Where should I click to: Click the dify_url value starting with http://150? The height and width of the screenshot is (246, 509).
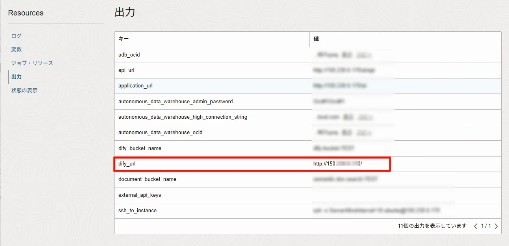pyautogui.click(x=338, y=163)
